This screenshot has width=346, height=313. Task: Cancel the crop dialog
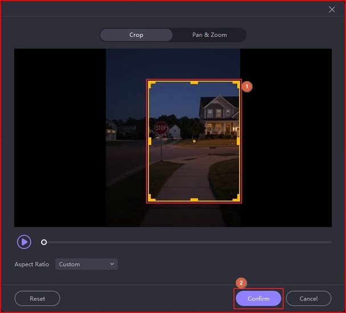308,298
